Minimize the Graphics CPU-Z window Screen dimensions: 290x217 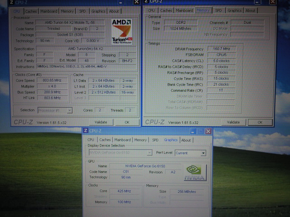[193, 132]
